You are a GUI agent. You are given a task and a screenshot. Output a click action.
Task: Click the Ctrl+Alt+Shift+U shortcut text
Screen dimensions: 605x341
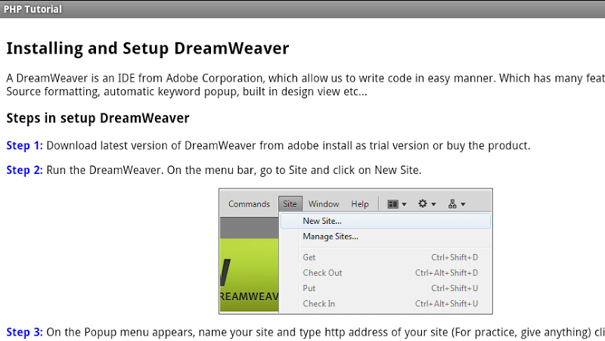click(x=446, y=304)
